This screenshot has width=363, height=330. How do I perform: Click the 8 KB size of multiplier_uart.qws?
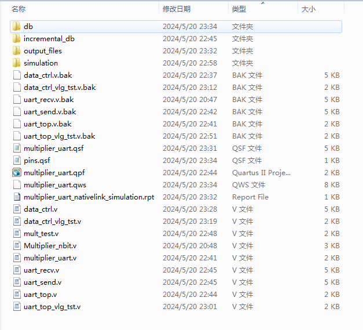click(332, 185)
